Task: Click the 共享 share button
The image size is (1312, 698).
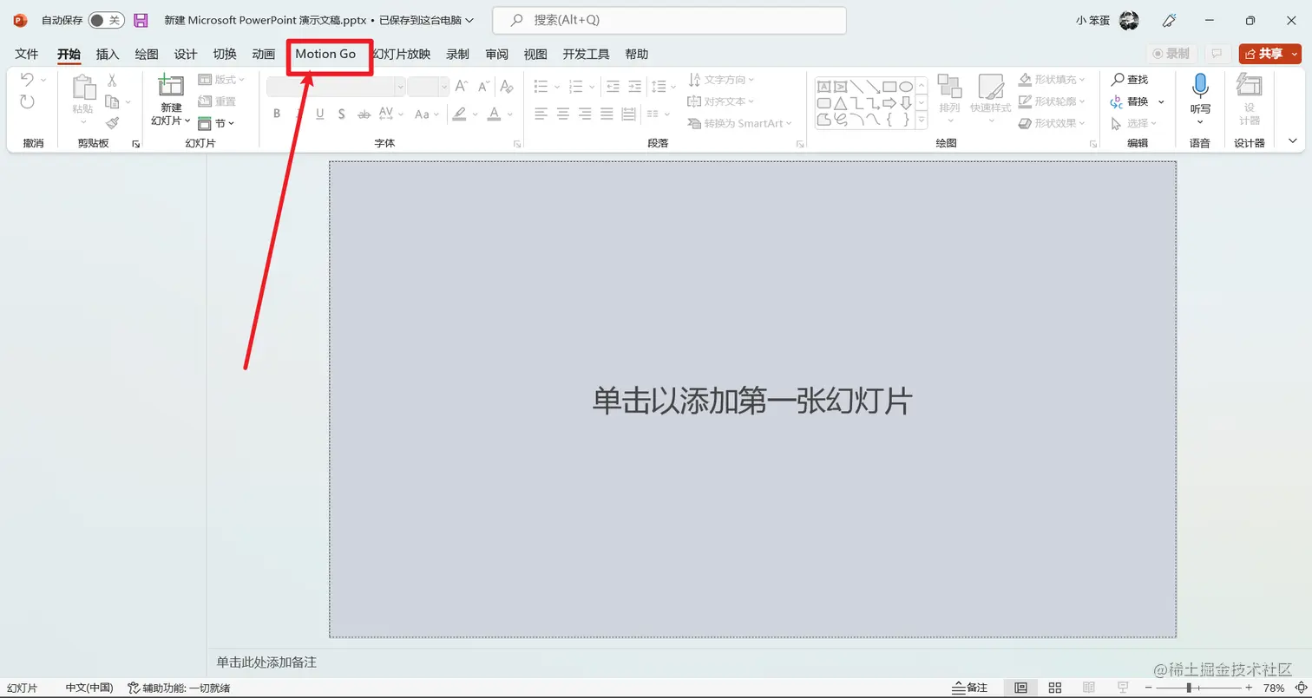Action: click(x=1270, y=54)
